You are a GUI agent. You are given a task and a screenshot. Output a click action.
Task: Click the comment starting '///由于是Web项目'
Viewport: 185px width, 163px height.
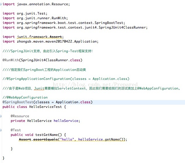(91, 88)
